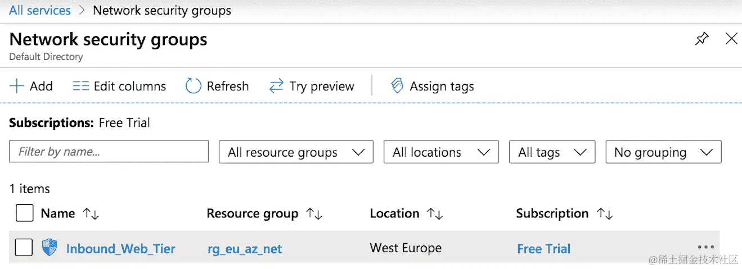Click the West Europe location cell
Viewport: 742px width, 269px height.
406,248
